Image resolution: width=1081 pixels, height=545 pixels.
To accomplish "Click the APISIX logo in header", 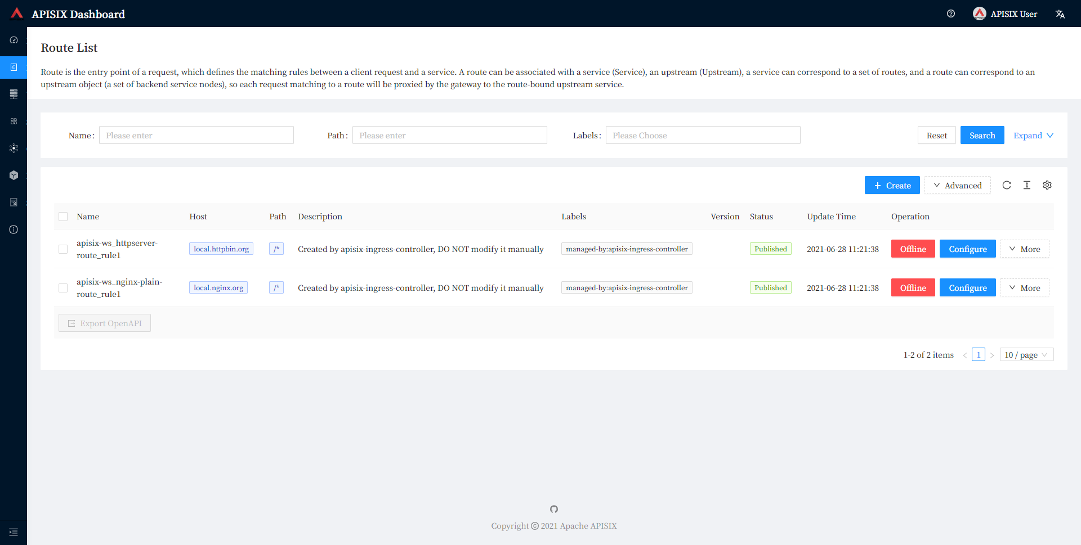I will (x=17, y=13).
